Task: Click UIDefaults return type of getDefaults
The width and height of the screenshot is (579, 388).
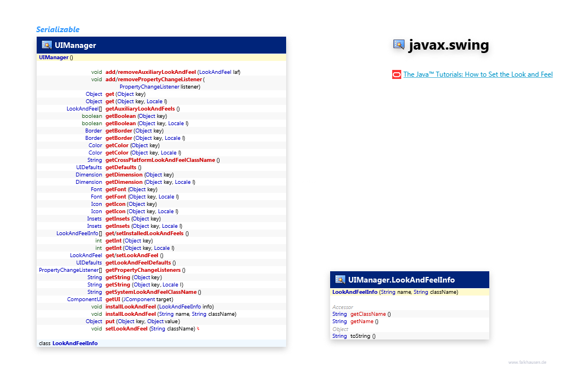Action: click(89, 167)
